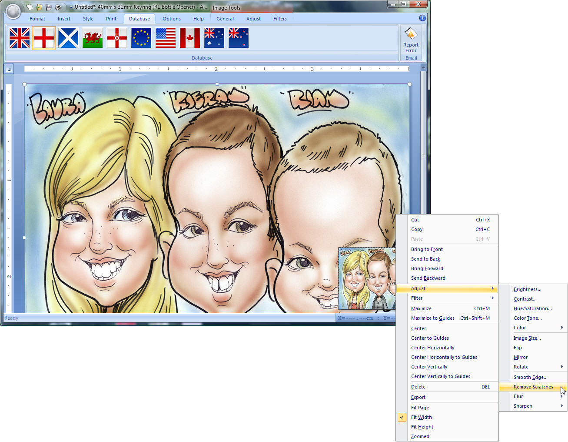Toggle the checked Fit Width option

(421, 417)
